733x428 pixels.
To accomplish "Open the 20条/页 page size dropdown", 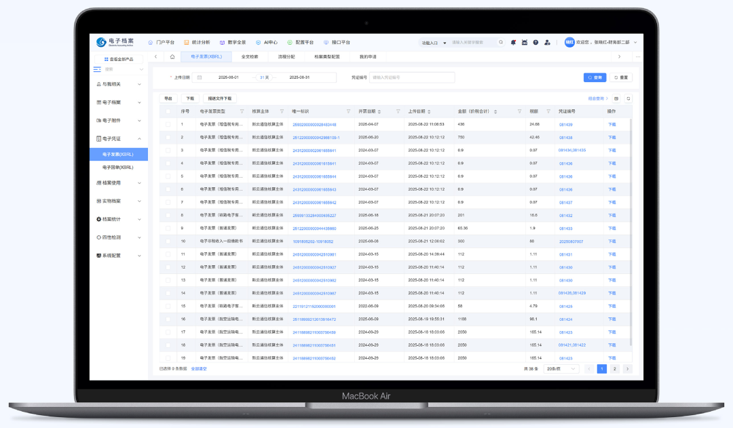I will 562,369.
